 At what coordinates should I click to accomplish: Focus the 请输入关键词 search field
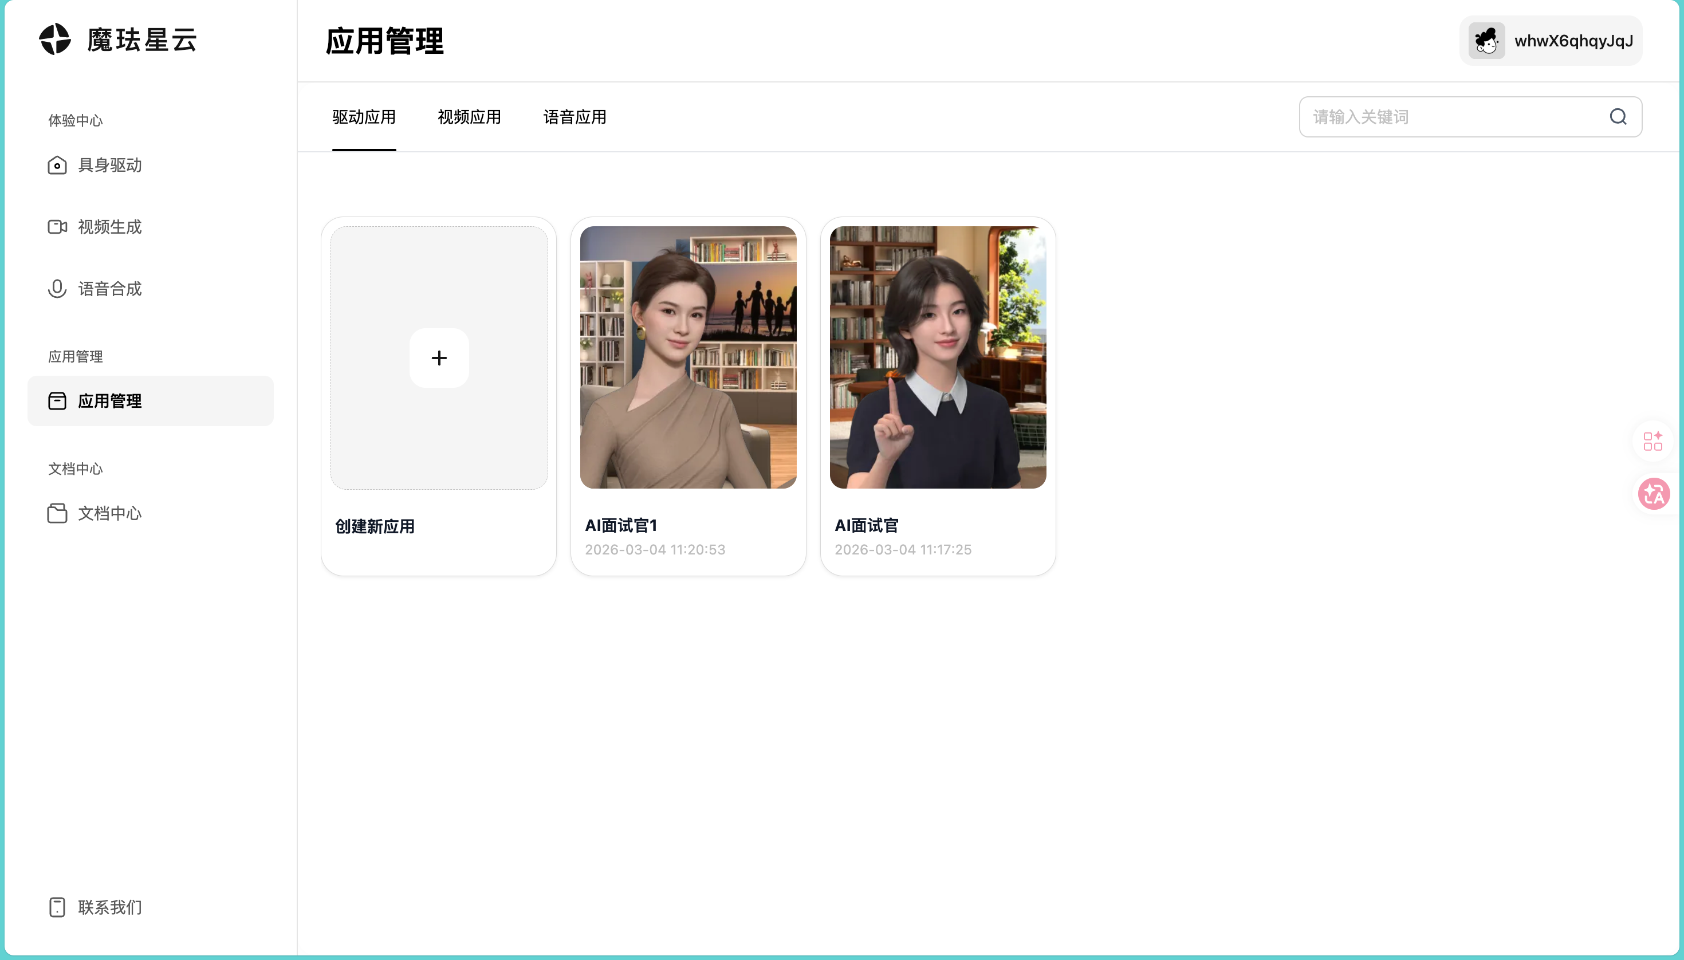(1450, 117)
